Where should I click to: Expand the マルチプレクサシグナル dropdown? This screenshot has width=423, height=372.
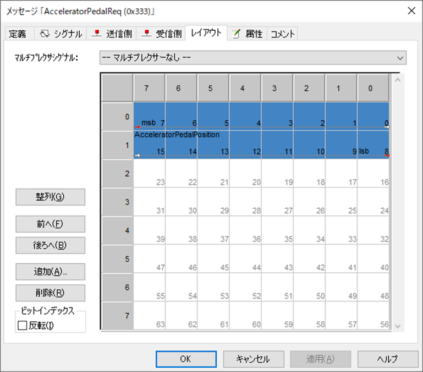coord(252,58)
